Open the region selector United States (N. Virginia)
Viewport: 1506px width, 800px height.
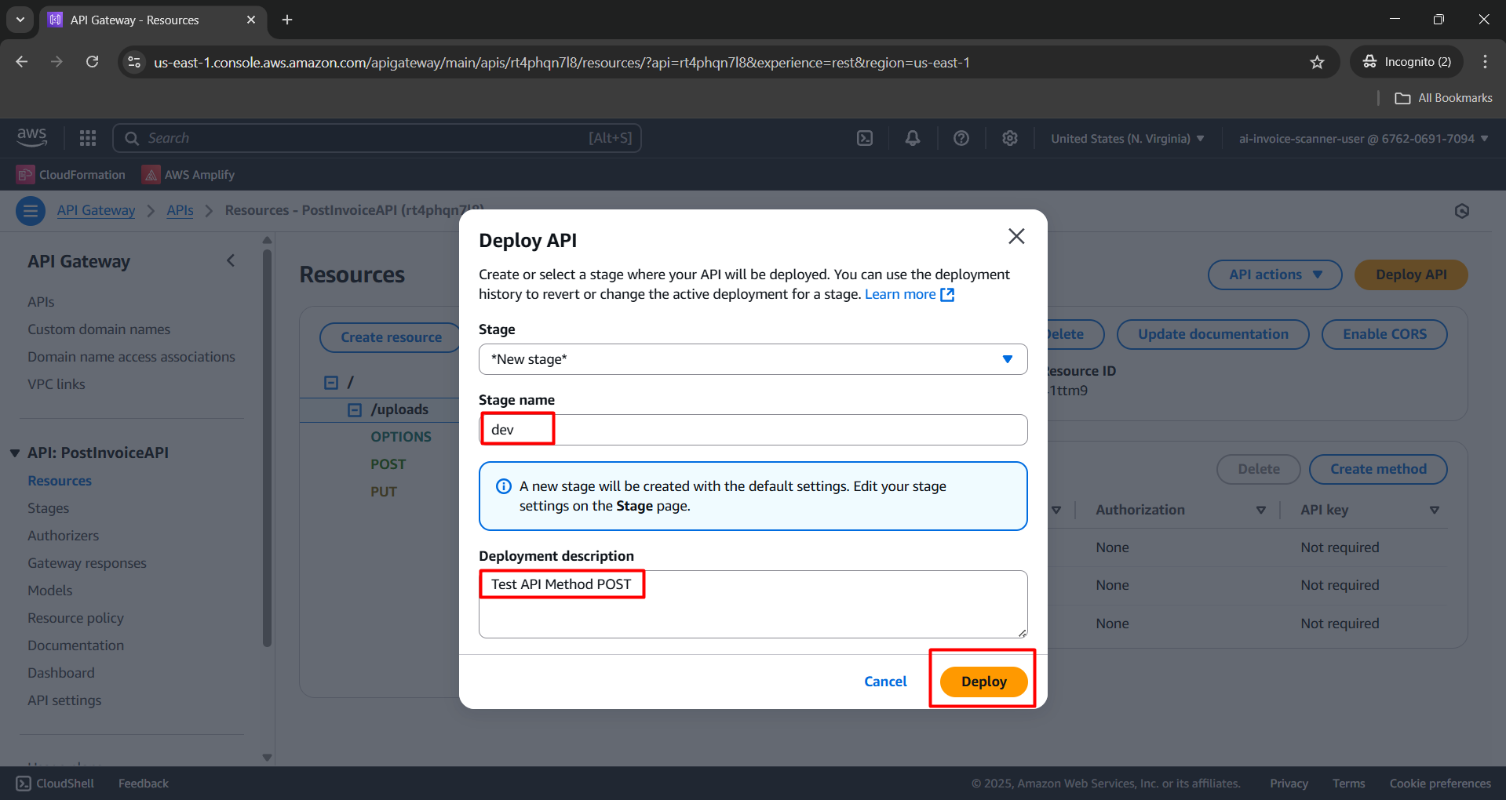[x=1127, y=139]
